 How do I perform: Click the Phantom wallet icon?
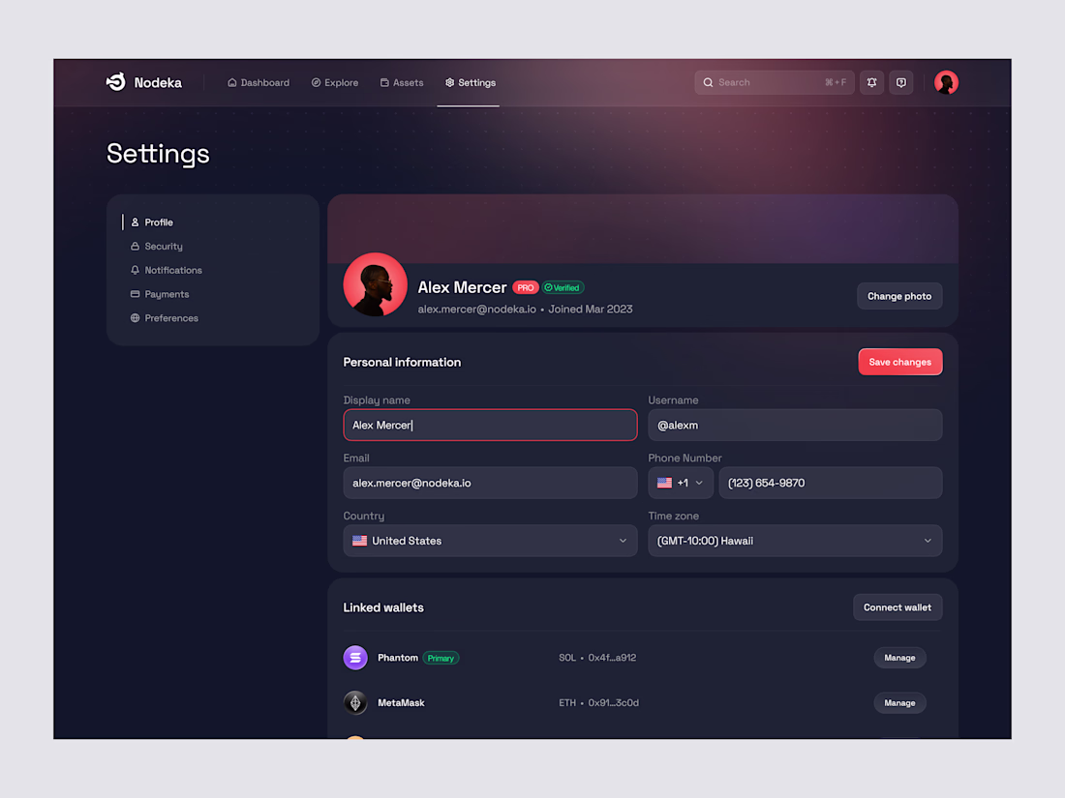click(x=355, y=658)
